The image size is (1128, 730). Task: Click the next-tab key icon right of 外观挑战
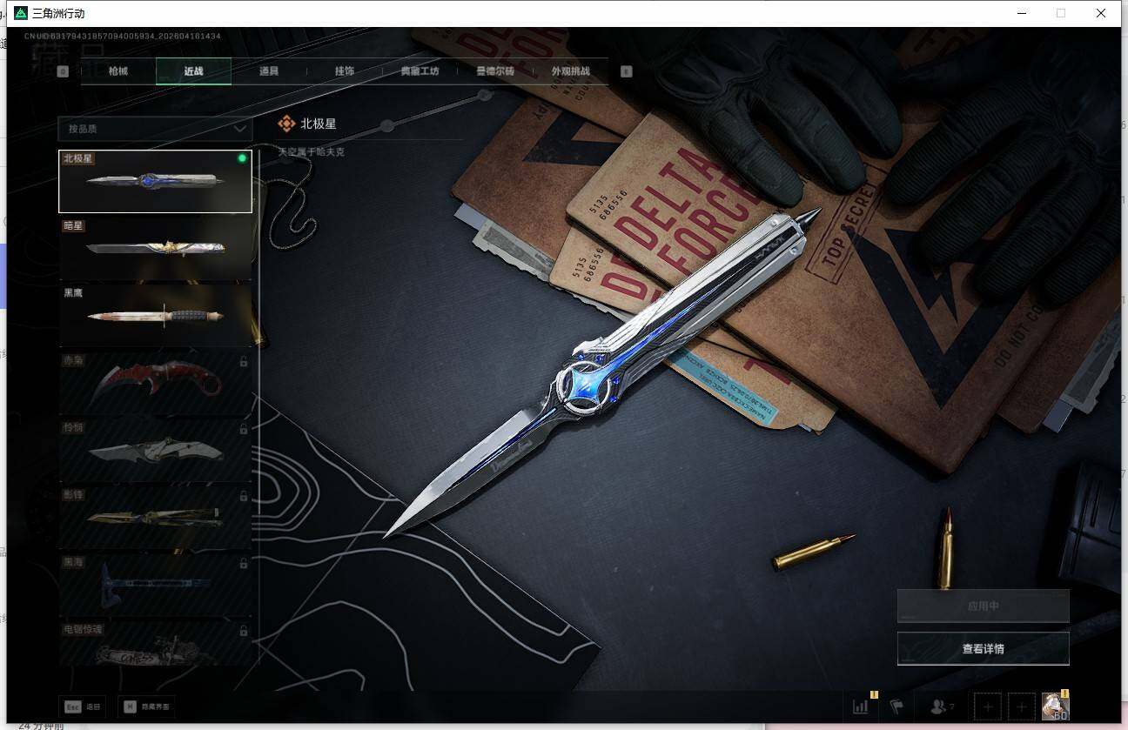coord(627,71)
